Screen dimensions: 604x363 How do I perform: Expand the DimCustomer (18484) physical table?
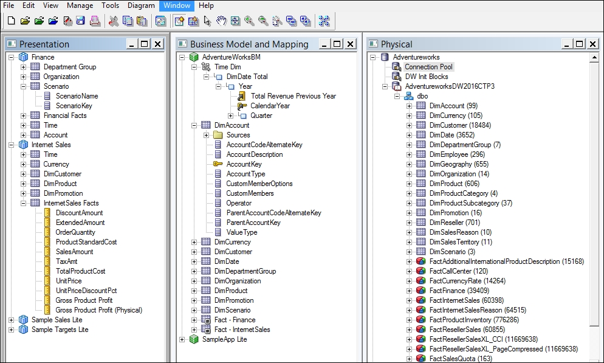pyautogui.click(x=409, y=125)
